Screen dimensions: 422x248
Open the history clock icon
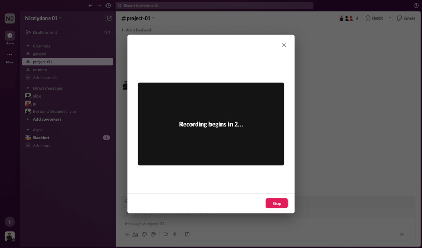108,6
